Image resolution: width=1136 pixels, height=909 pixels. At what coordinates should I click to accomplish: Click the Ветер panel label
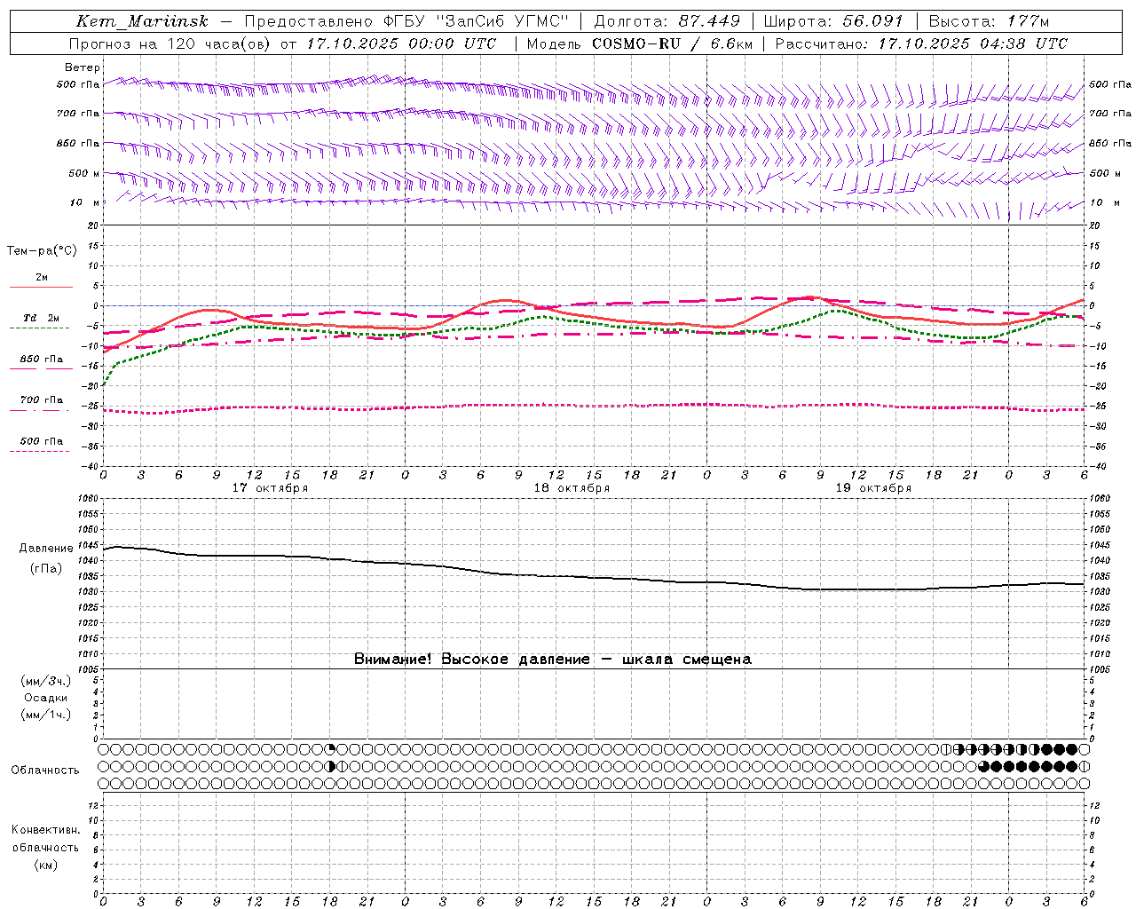pos(83,67)
